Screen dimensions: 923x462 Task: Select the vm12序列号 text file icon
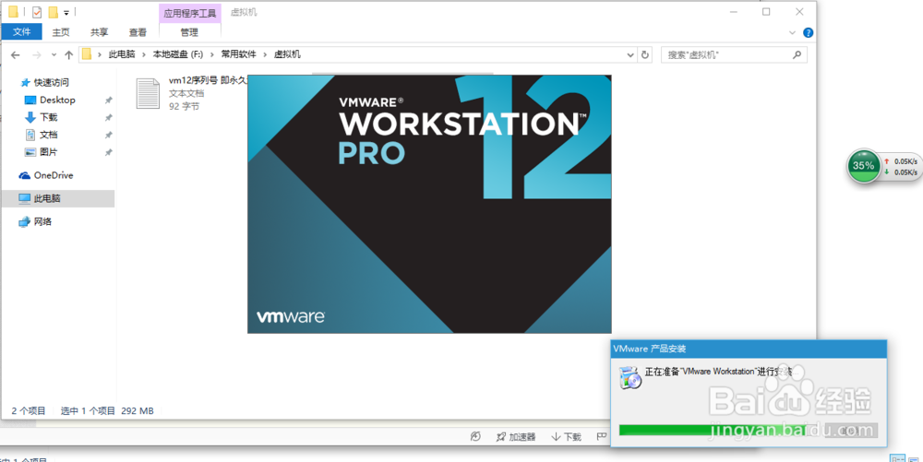tap(148, 93)
